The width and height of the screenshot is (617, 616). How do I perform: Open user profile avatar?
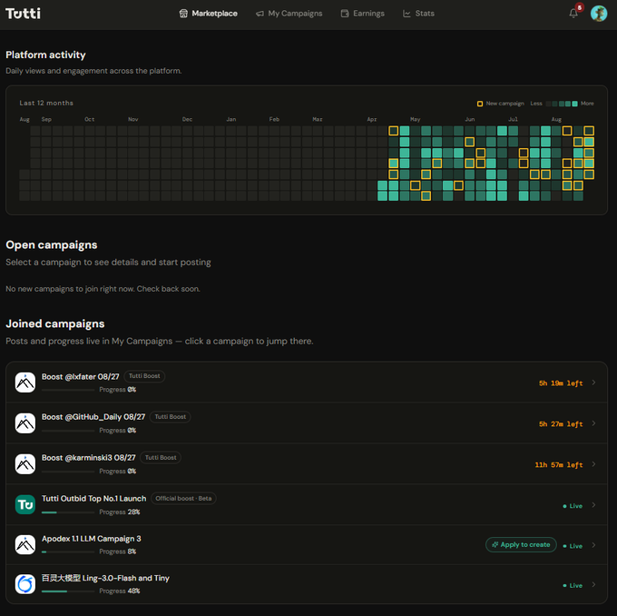(x=599, y=14)
